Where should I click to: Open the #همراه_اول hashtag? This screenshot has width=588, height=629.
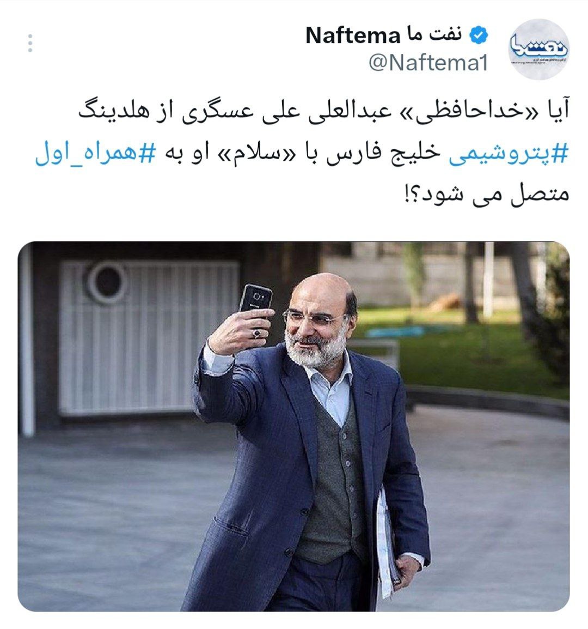pyautogui.click(x=95, y=153)
